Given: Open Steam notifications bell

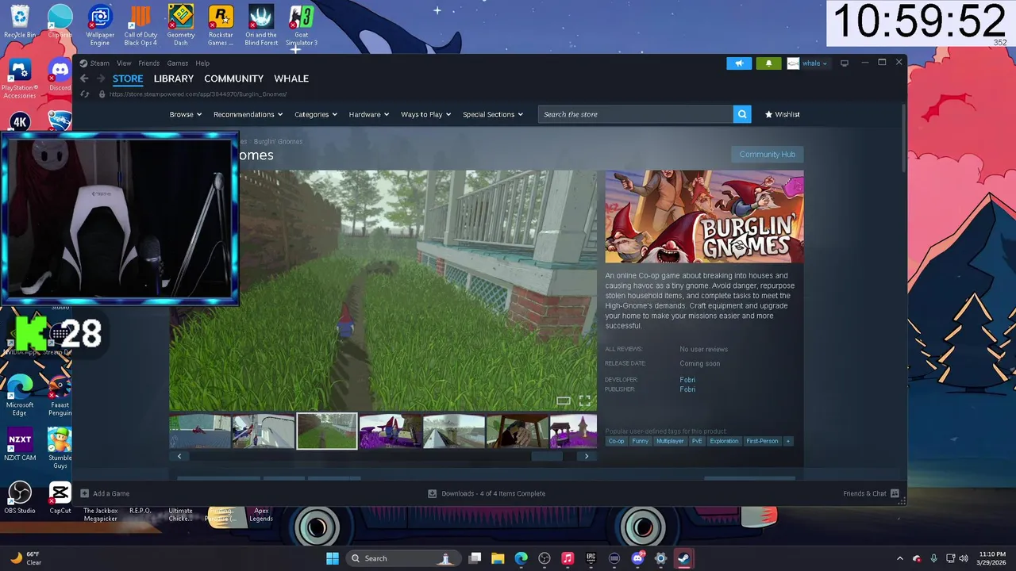Looking at the screenshot, I should (x=768, y=63).
